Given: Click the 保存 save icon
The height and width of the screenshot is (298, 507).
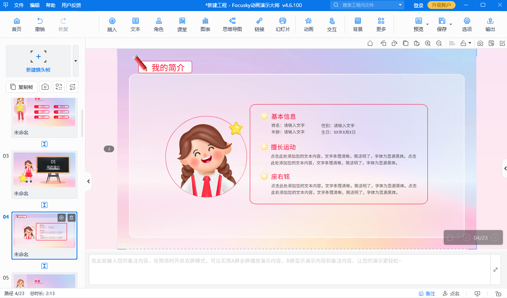Looking at the screenshot, I should [x=442, y=24].
